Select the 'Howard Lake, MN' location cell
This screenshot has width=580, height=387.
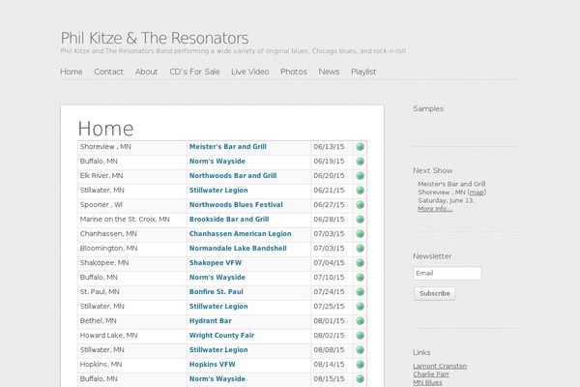pyautogui.click(x=132, y=336)
